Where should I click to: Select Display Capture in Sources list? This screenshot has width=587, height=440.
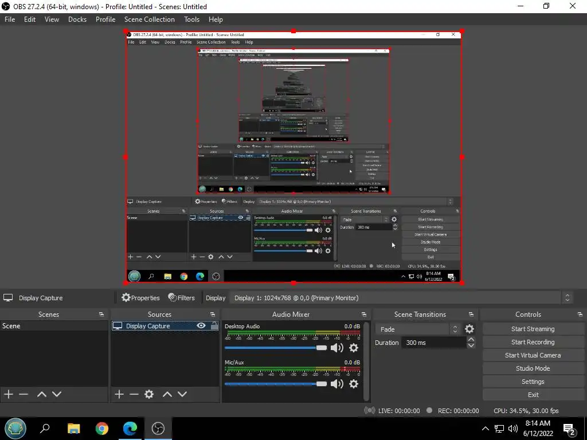tap(165, 326)
